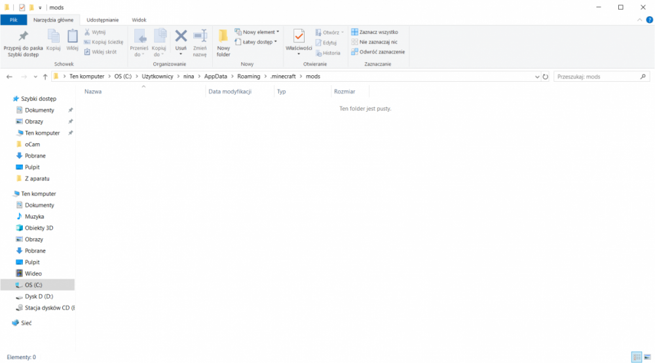The width and height of the screenshot is (655, 363).
Task: Click the Kopiuj copy icon
Action: coord(54,37)
